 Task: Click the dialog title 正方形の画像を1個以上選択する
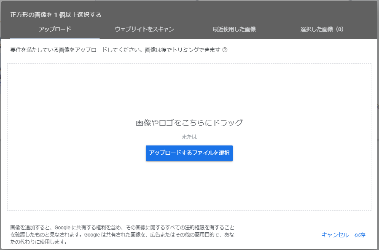coord(56,15)
